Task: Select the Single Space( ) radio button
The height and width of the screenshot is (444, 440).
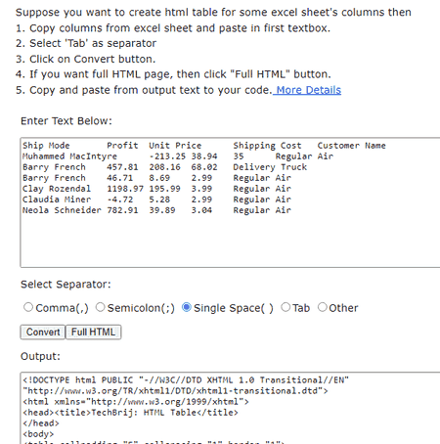Action: [x=187, y=307]
